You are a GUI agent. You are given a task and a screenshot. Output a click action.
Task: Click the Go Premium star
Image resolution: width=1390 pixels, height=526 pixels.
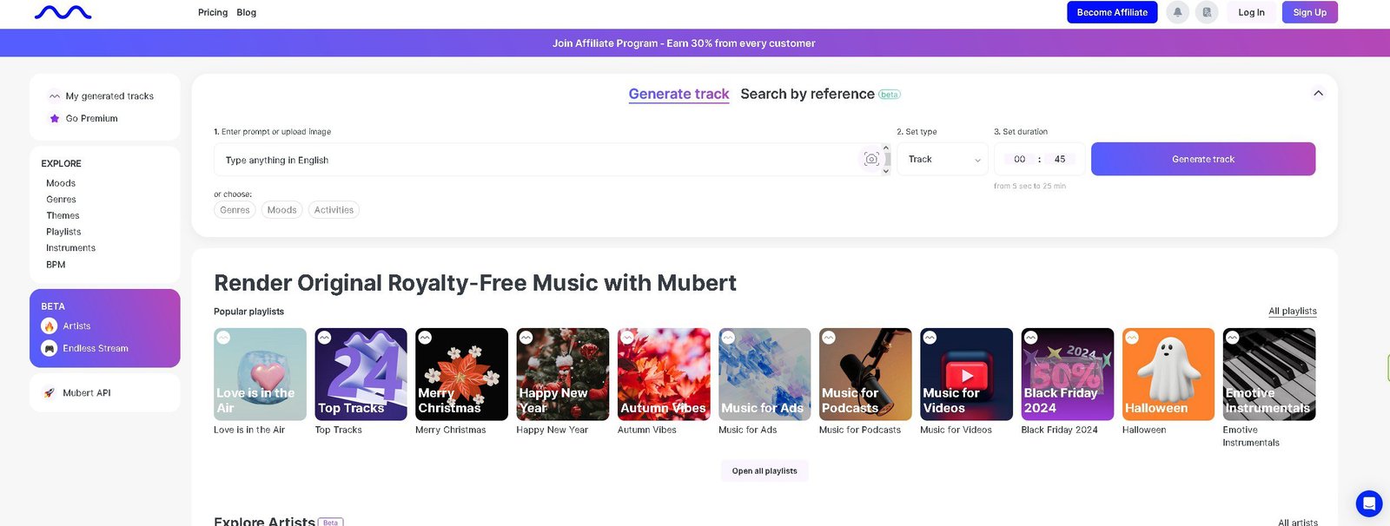pos(54,118)
